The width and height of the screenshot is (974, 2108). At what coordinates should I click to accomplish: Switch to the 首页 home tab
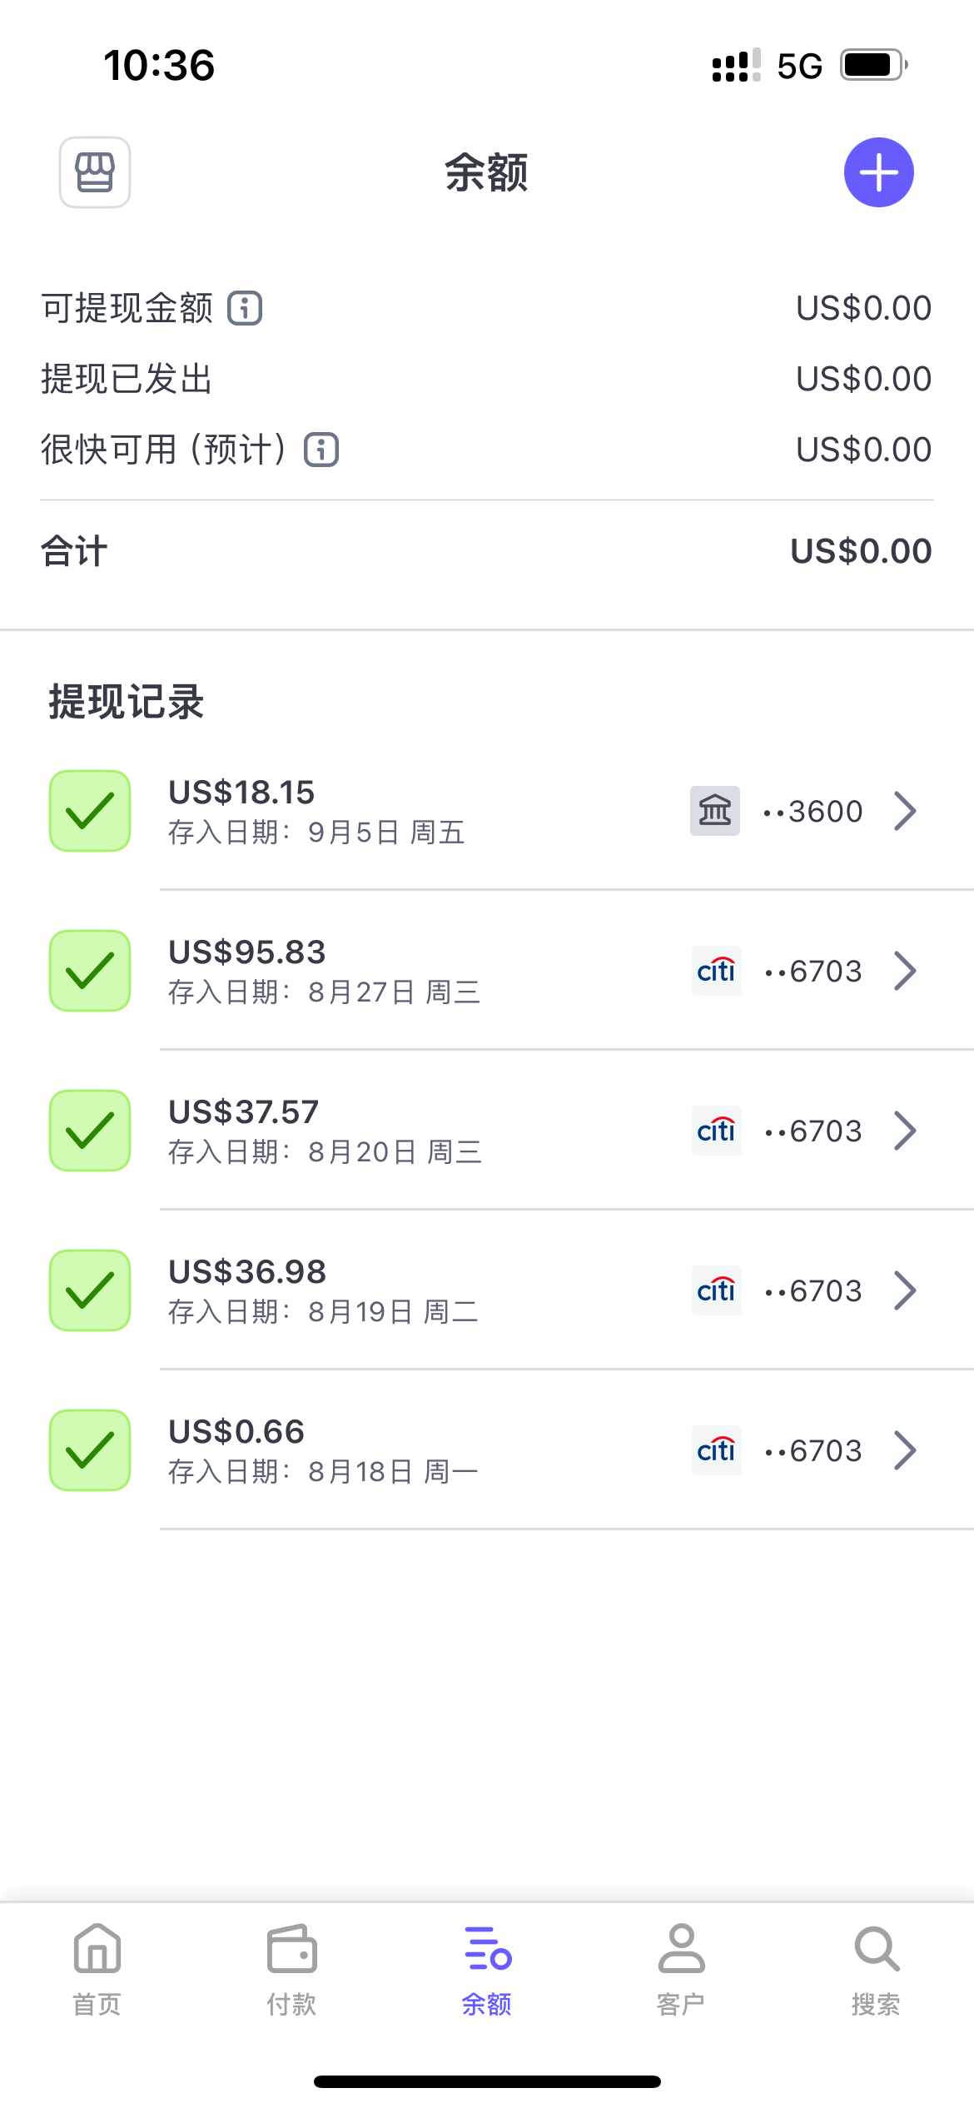97,1970
